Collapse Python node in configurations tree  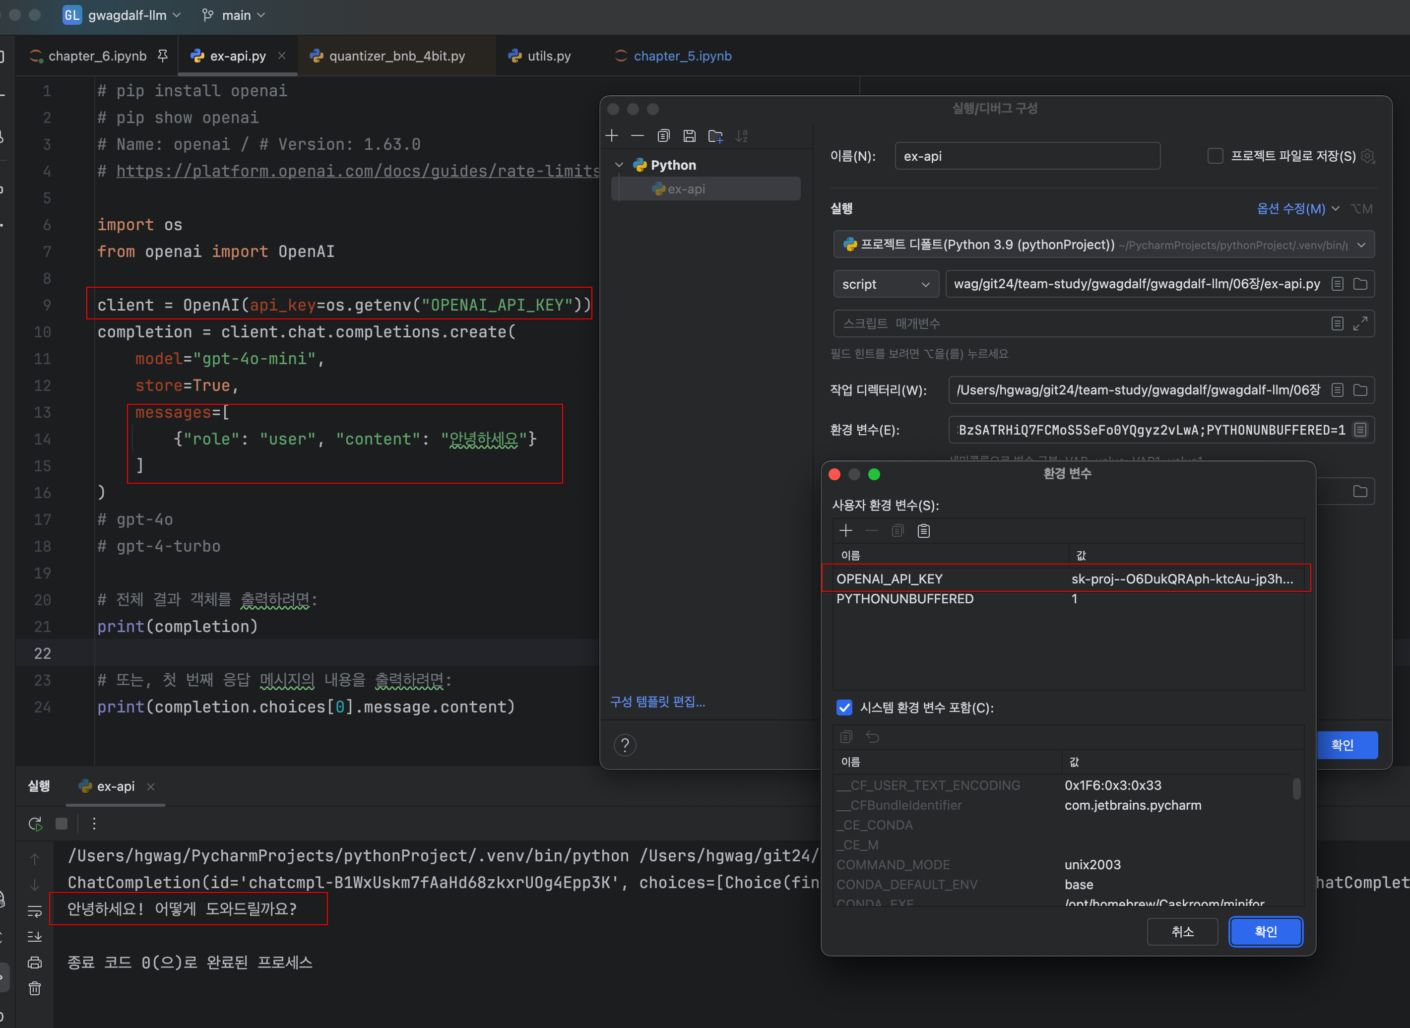(x=619, y=165)
